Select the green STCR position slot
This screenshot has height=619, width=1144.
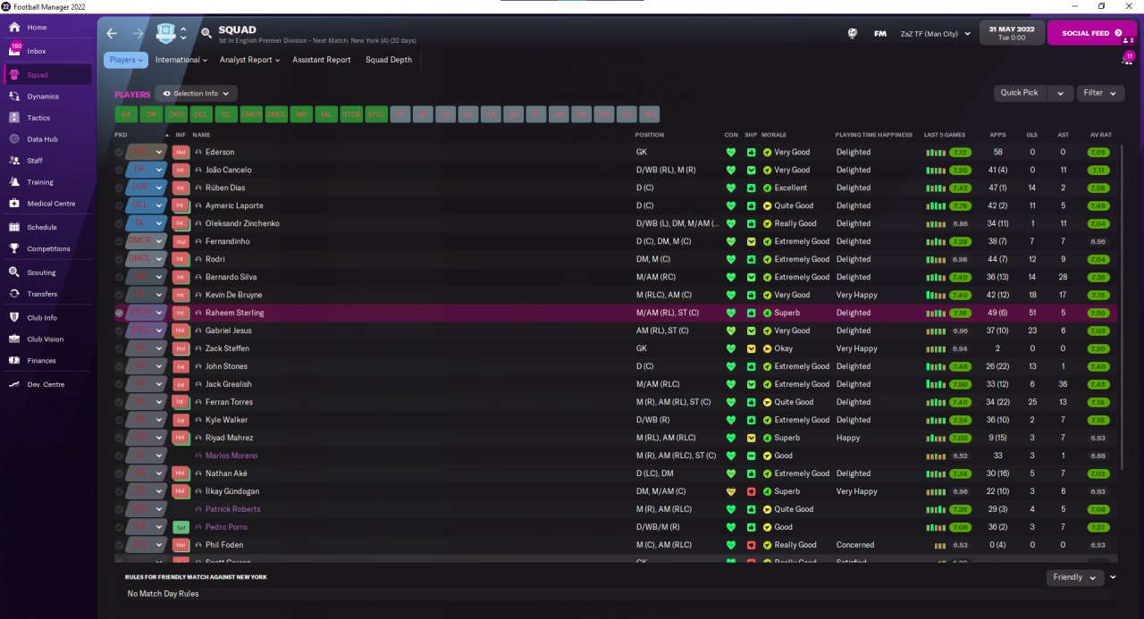[x=351, y=114]
